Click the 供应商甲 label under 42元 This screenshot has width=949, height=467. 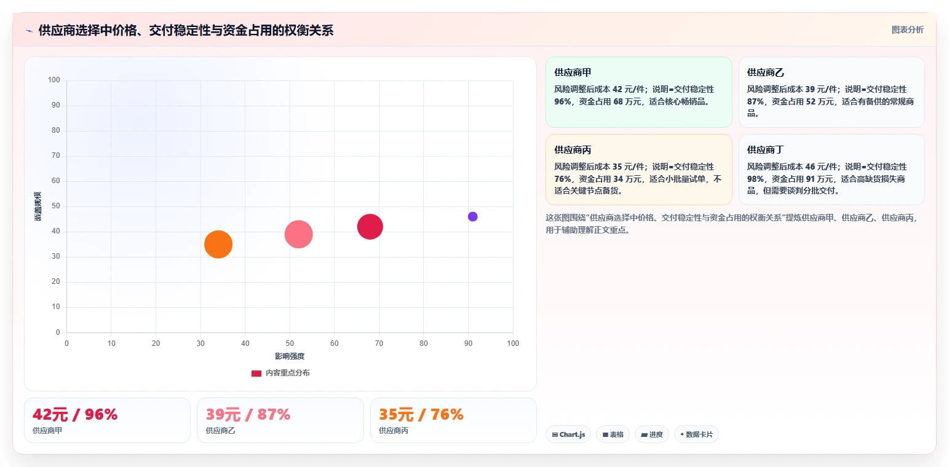pos(47,431)
